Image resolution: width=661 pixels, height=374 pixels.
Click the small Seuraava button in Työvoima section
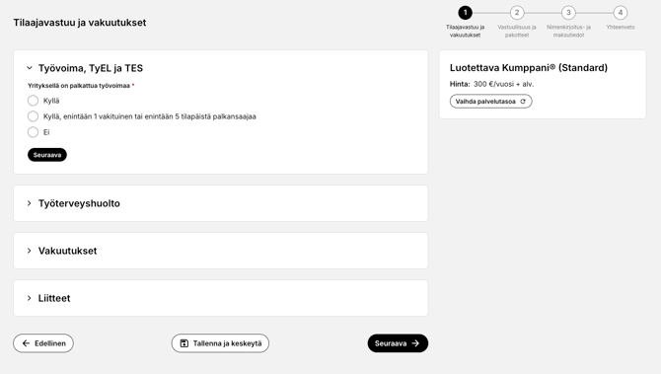tap(47, 155)
